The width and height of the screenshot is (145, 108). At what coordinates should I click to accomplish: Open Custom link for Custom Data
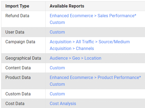point(57,94)
